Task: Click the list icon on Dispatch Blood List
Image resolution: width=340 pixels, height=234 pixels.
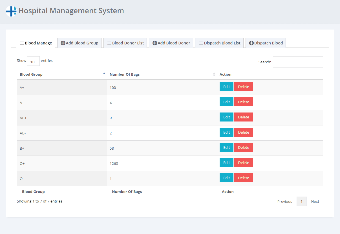Action: point(201,43)
